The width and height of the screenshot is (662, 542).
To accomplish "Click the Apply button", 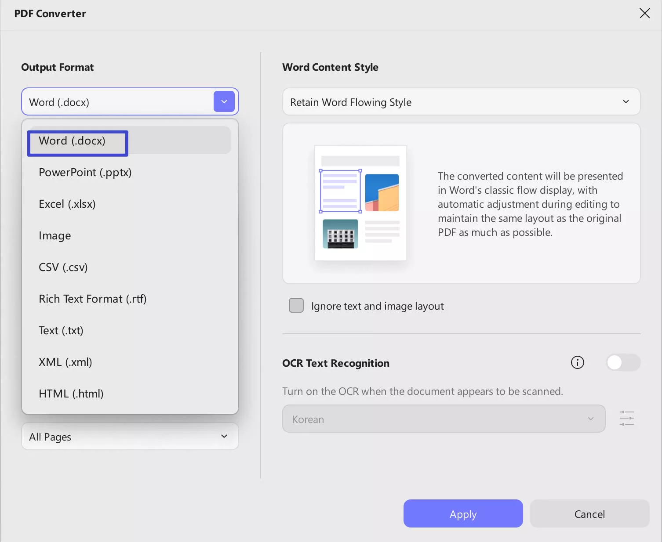I will click(463, 513).
